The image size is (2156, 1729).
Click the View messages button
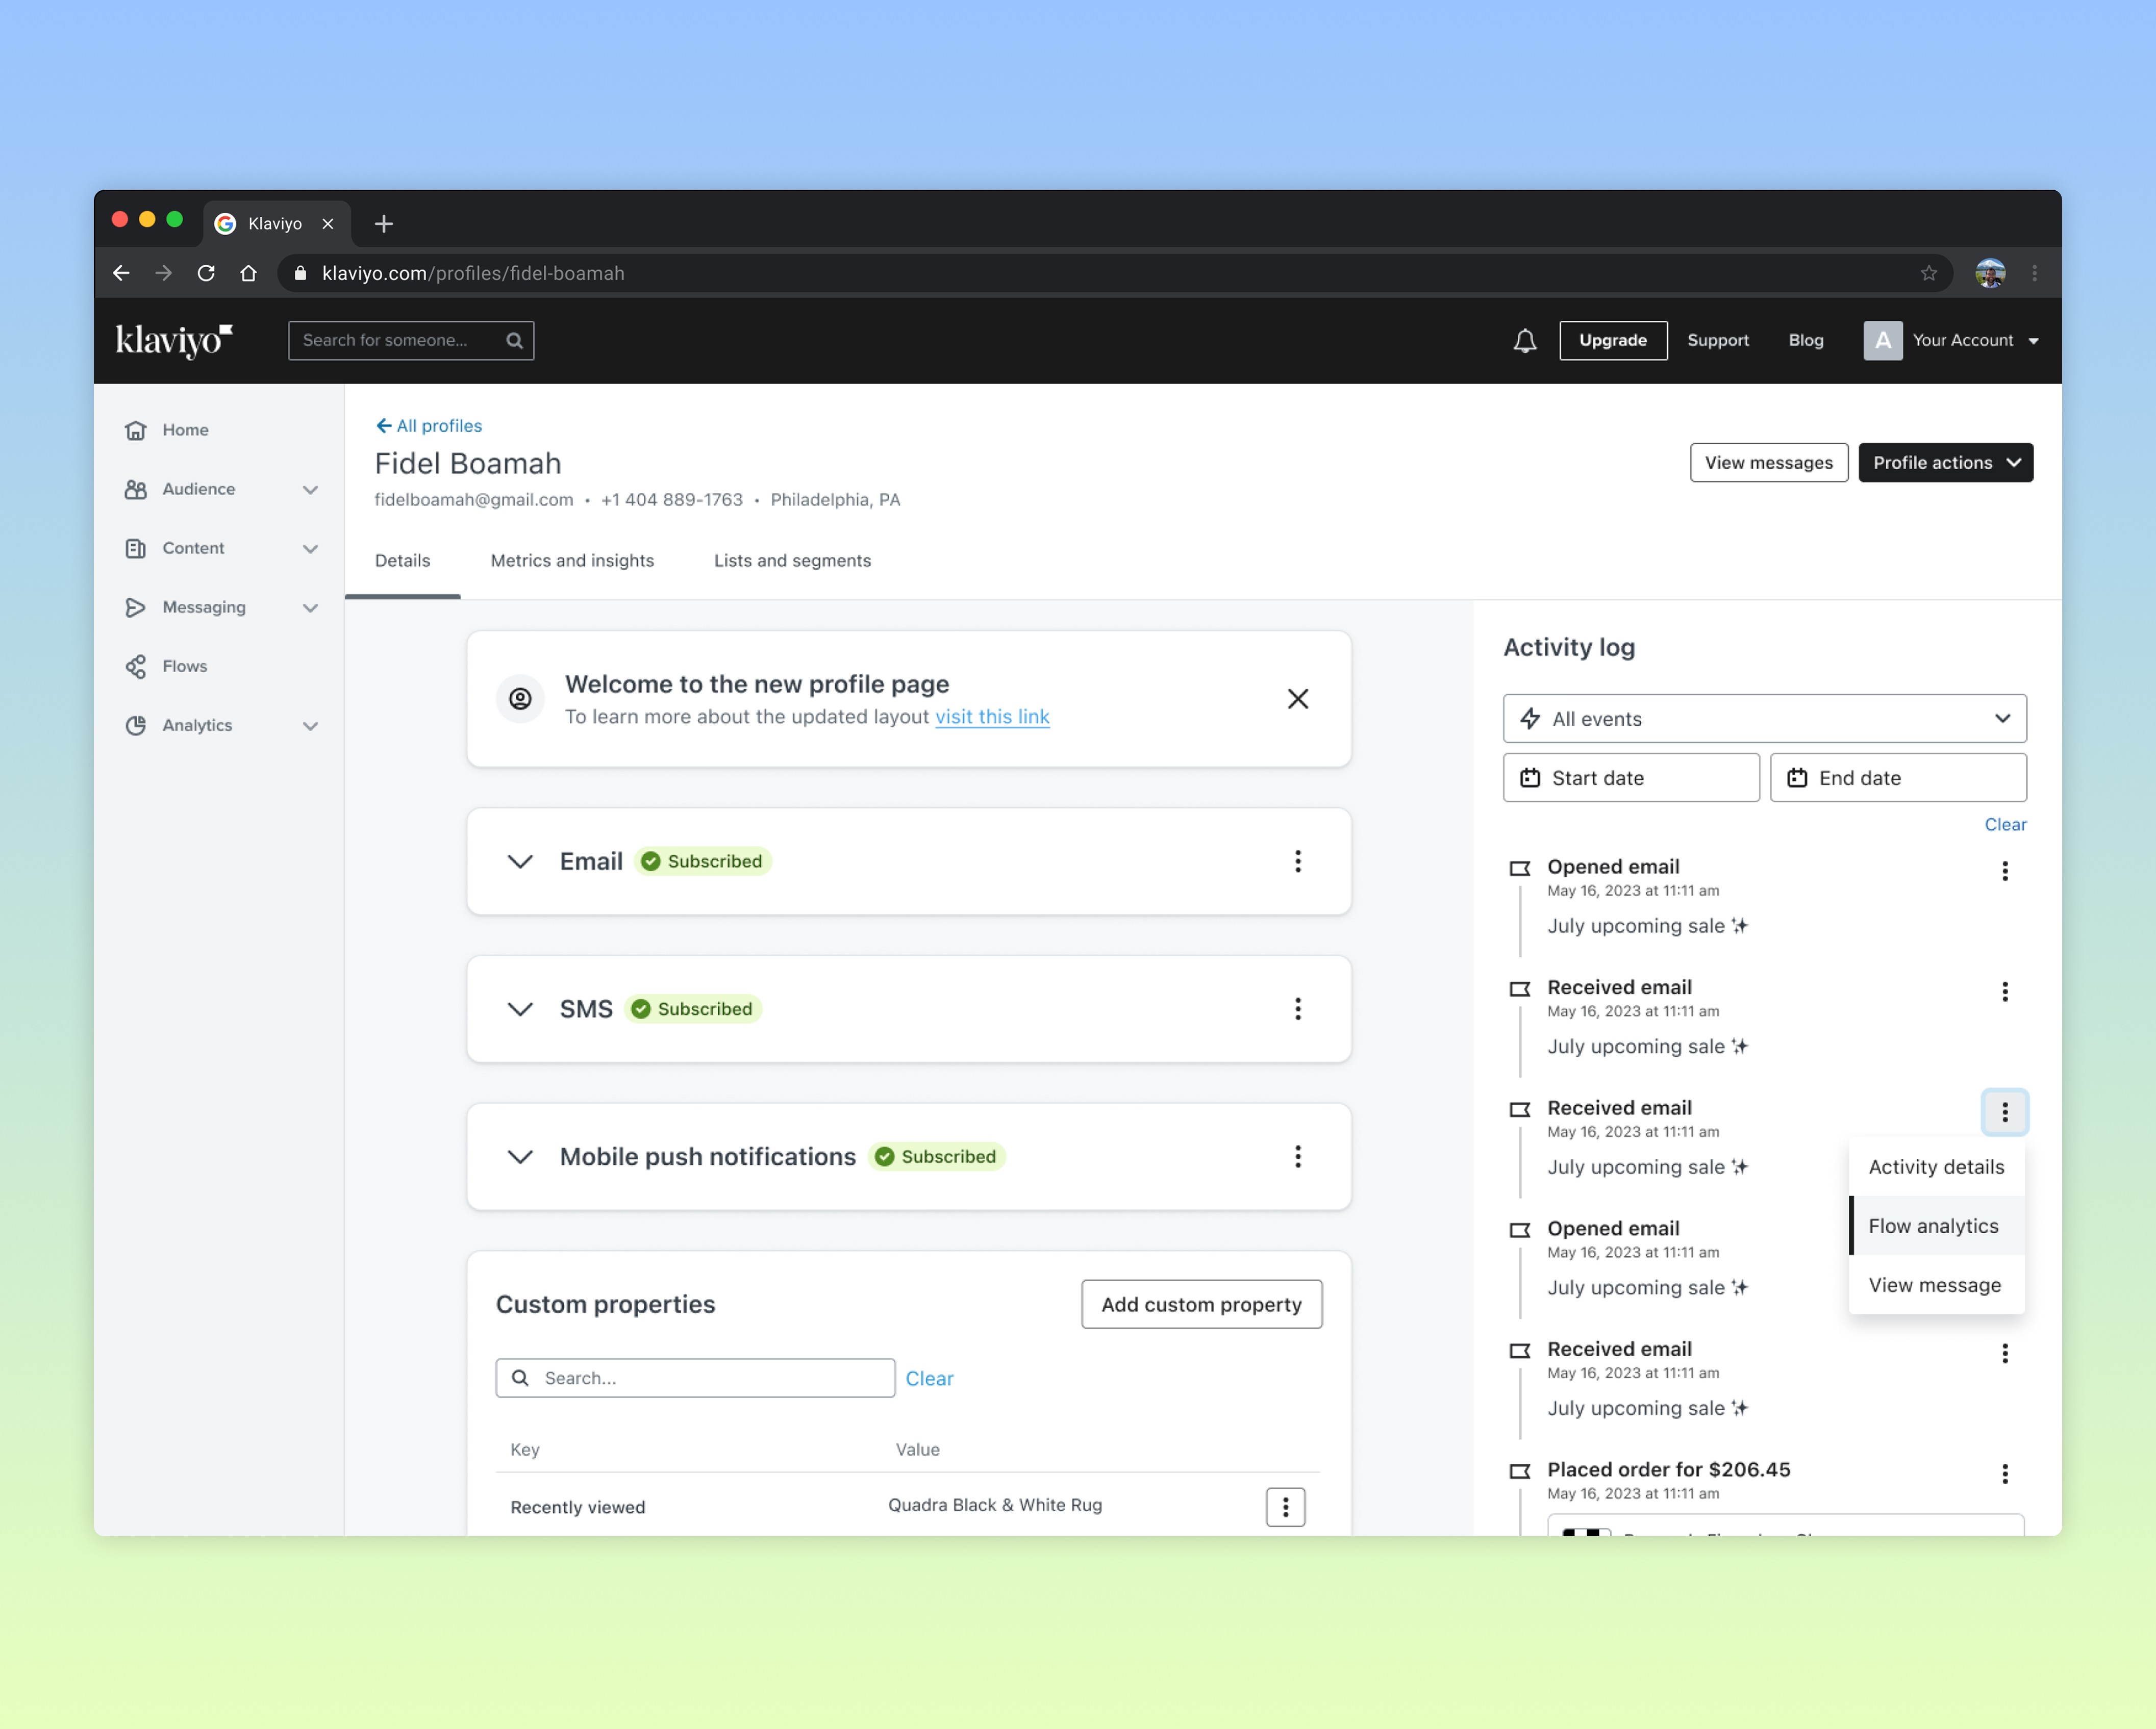[1768, 463]
